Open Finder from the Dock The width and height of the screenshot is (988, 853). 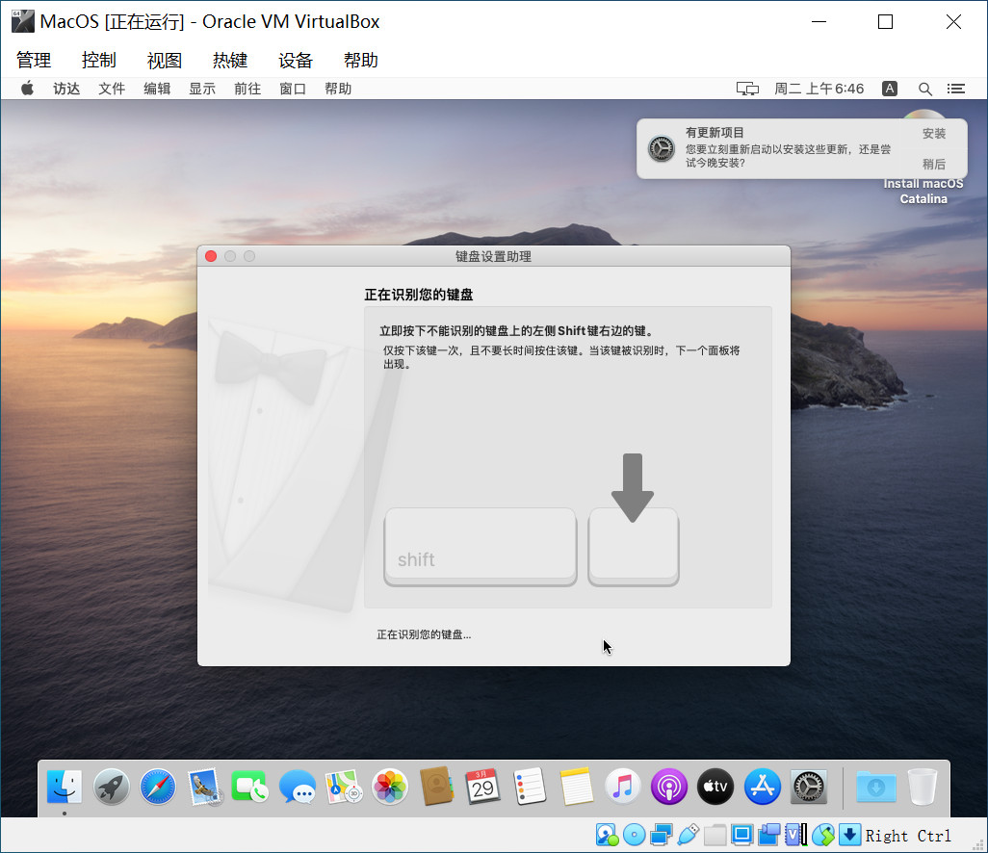coord(65,787)
